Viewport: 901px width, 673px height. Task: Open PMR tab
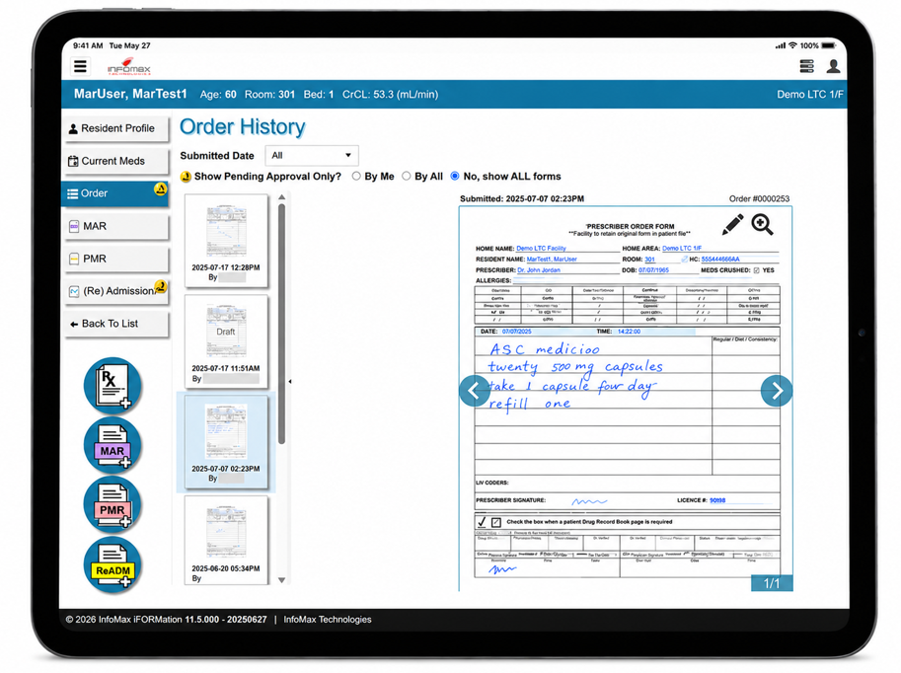117,260
